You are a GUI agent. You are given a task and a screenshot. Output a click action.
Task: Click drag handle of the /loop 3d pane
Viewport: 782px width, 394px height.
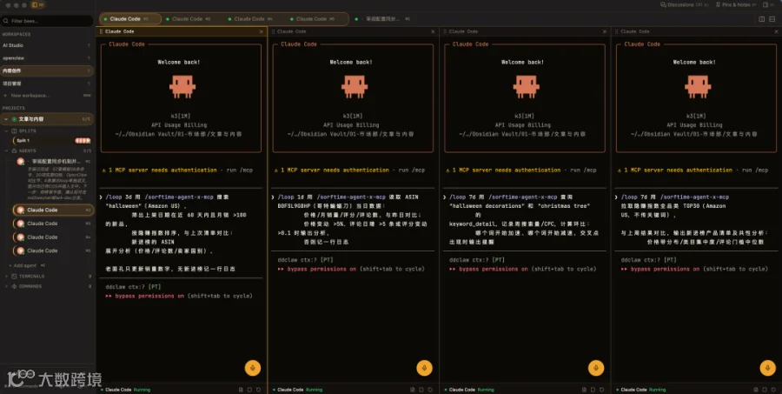coord(102,31)
